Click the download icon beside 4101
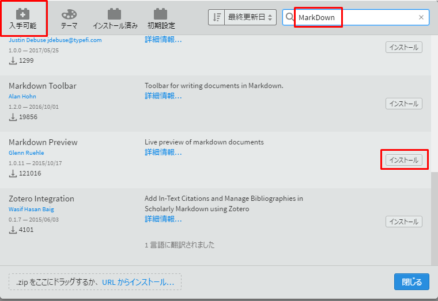This screenshot has height=301, width=438. [13, 230]
